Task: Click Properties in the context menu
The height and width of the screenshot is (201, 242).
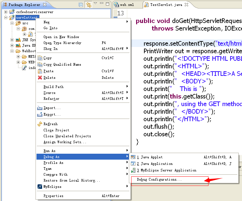Action: (53, 196)
